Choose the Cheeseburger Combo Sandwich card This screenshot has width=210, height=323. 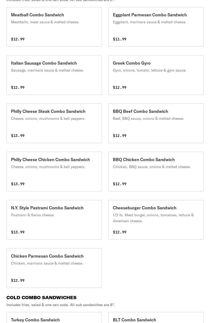coord(156,220)
